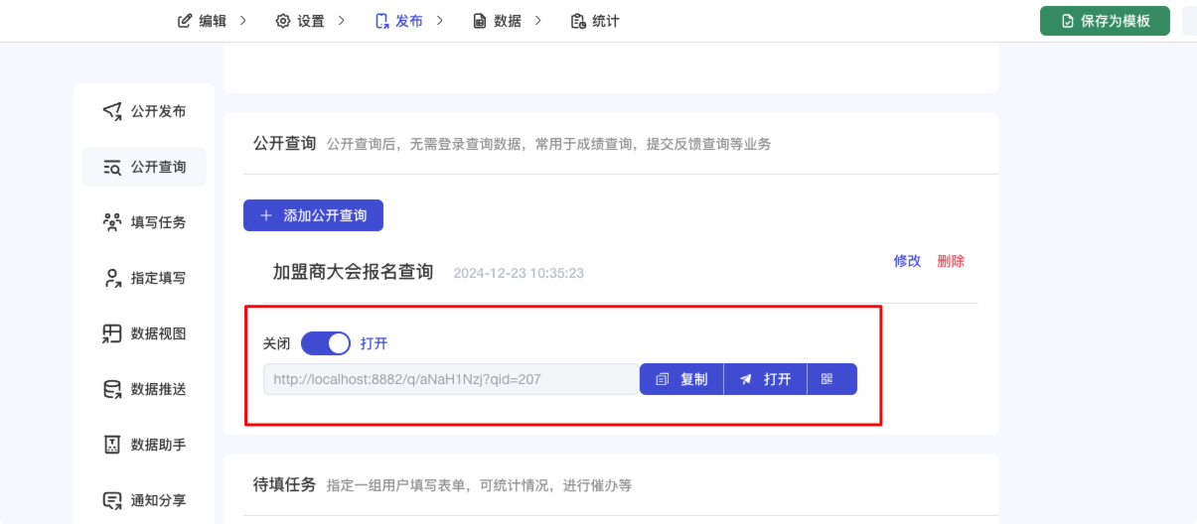Click the chevron arrow after 数据
This screenshot has height=524, width=1197.
(x=538, y=21)
